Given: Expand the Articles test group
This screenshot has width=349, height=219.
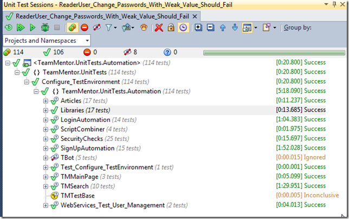Looking at the screenshot, I should click(x=46, y=101).
